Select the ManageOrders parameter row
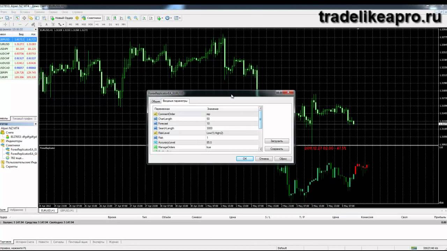Screen dimensions: 447x251 (x=206, y=147)
